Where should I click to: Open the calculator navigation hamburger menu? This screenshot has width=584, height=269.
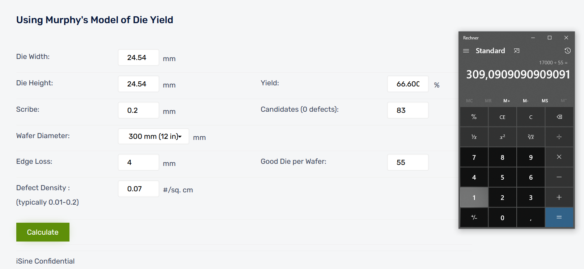pos(466,51)
